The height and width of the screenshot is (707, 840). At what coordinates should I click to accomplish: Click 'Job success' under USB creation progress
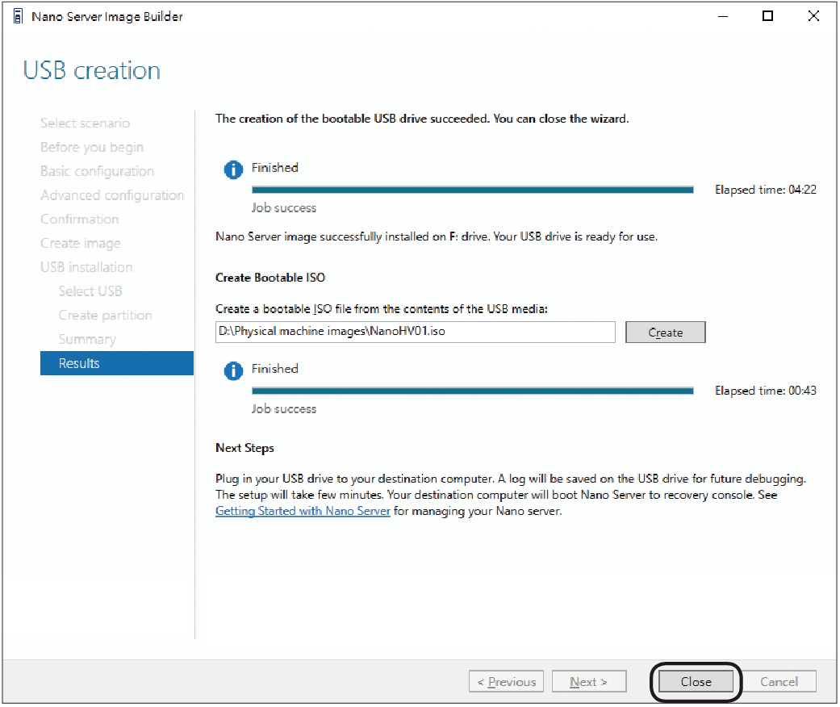coord(284,208)
